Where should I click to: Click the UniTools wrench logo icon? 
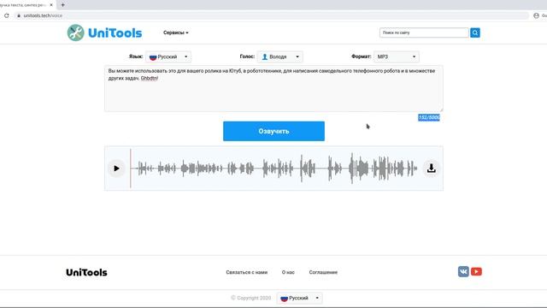pos(76,33)
